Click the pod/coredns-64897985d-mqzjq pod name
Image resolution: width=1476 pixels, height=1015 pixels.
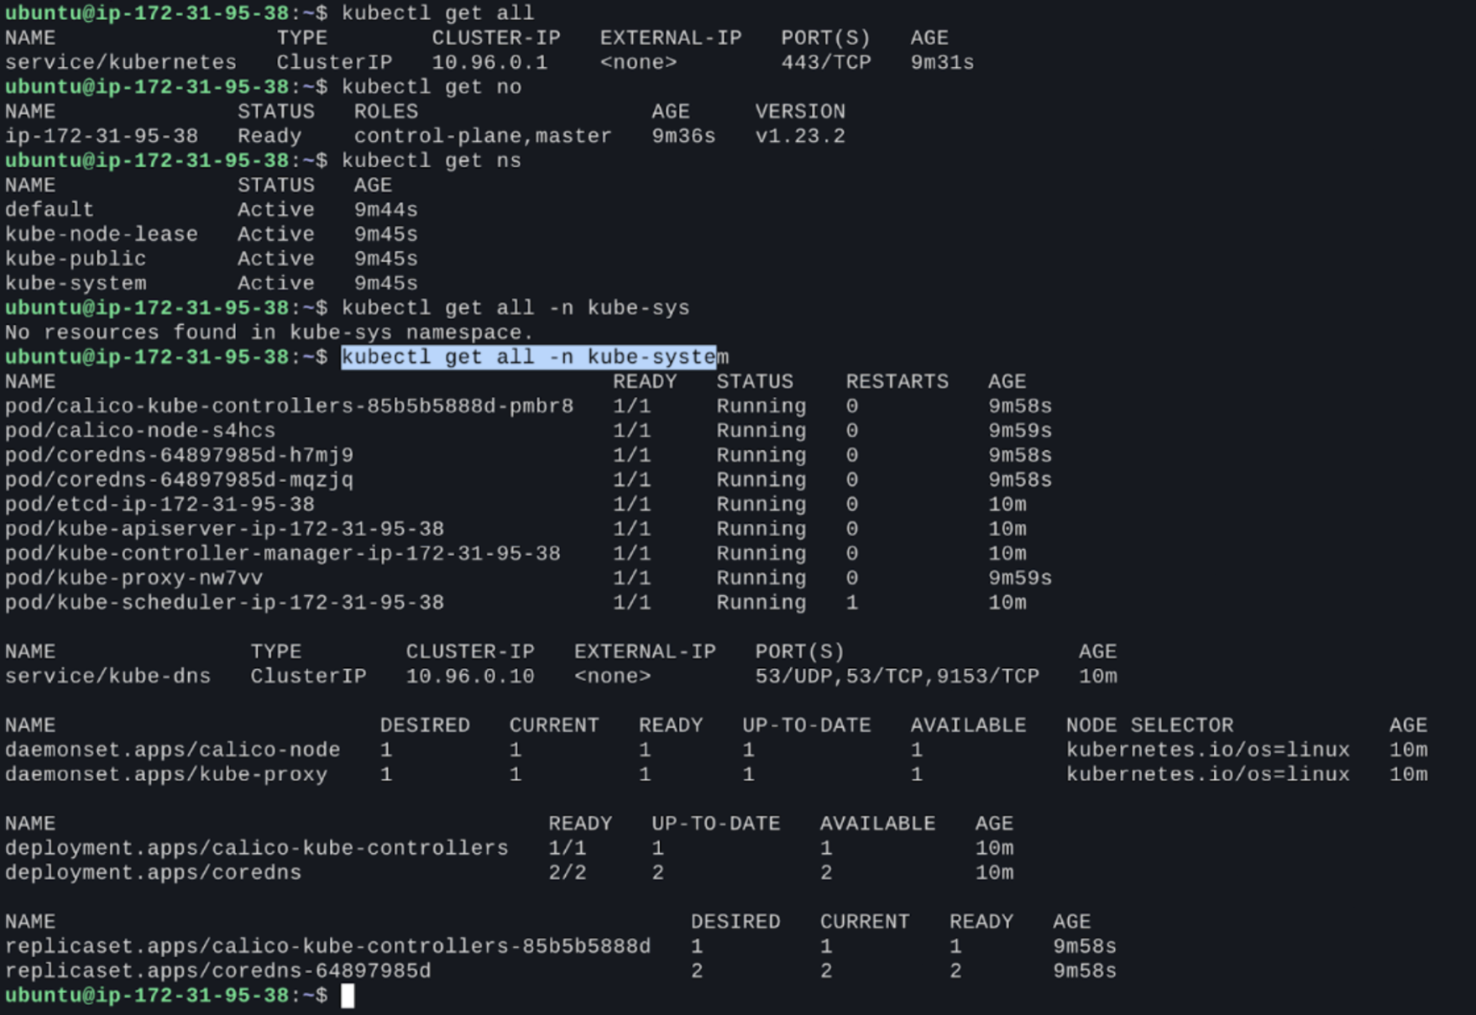click(179, 480)
